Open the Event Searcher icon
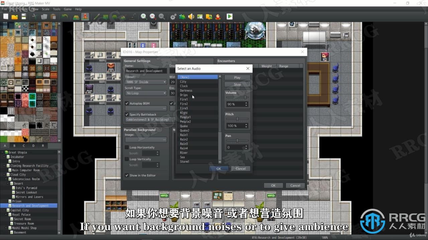The height and width of the screenshot is (240, 428). tap(200, 16)
